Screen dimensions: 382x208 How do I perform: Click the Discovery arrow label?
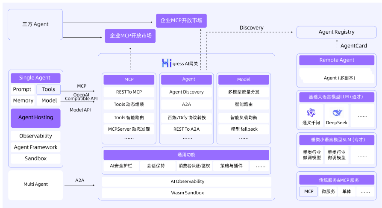click(251, 28)
